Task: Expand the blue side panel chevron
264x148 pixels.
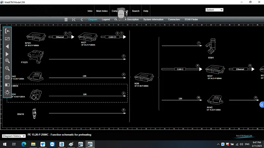Action: (x=262, y=105)
